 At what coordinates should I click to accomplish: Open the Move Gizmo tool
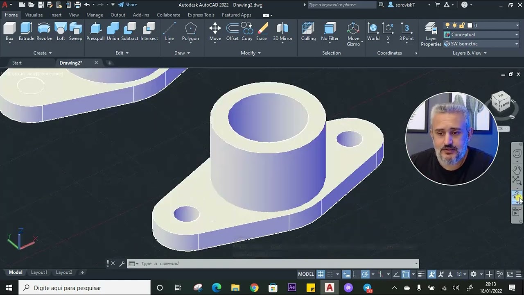pos(353,34)
